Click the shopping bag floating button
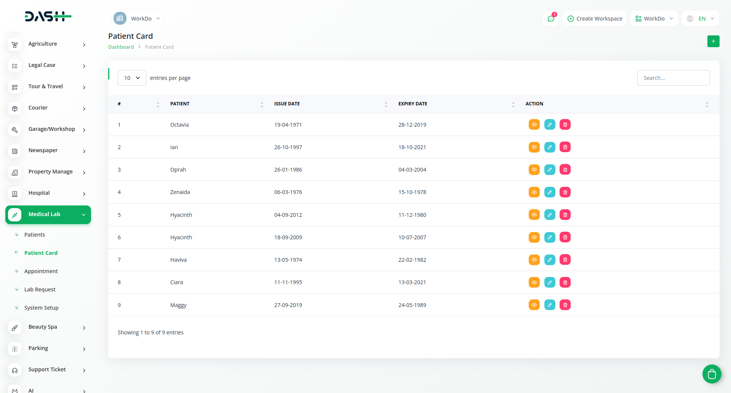 pos(712,374)
